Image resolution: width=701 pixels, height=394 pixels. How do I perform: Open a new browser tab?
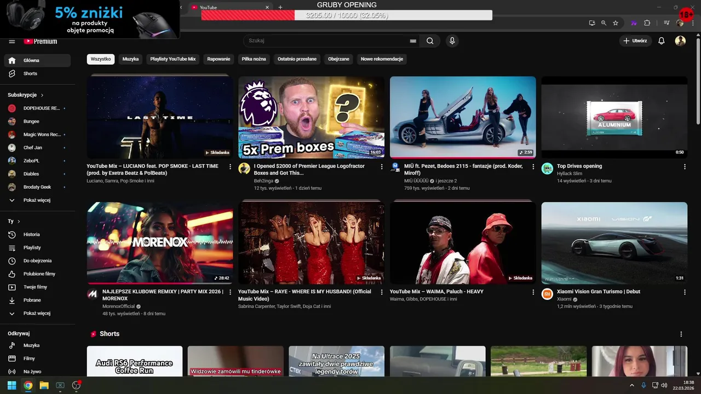(x=280, y=7)
